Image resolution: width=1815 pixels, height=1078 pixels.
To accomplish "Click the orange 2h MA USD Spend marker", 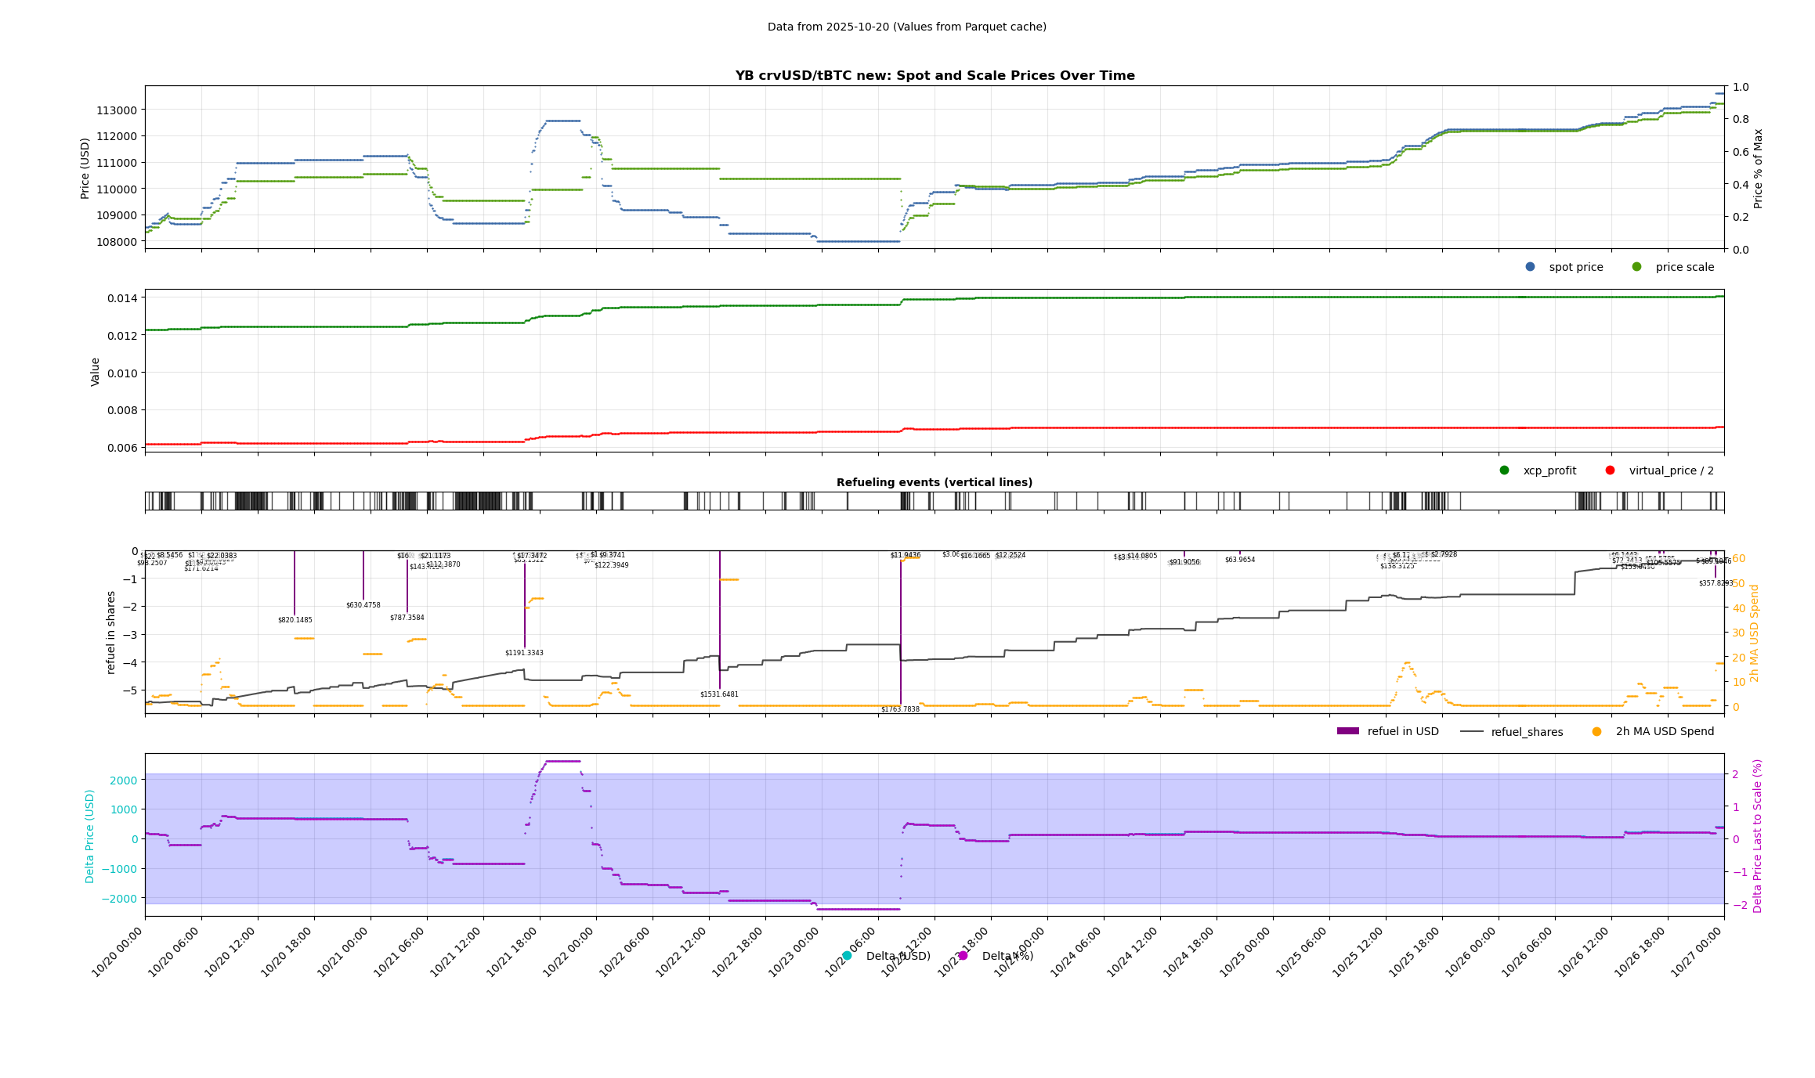I will [1596, 732].
